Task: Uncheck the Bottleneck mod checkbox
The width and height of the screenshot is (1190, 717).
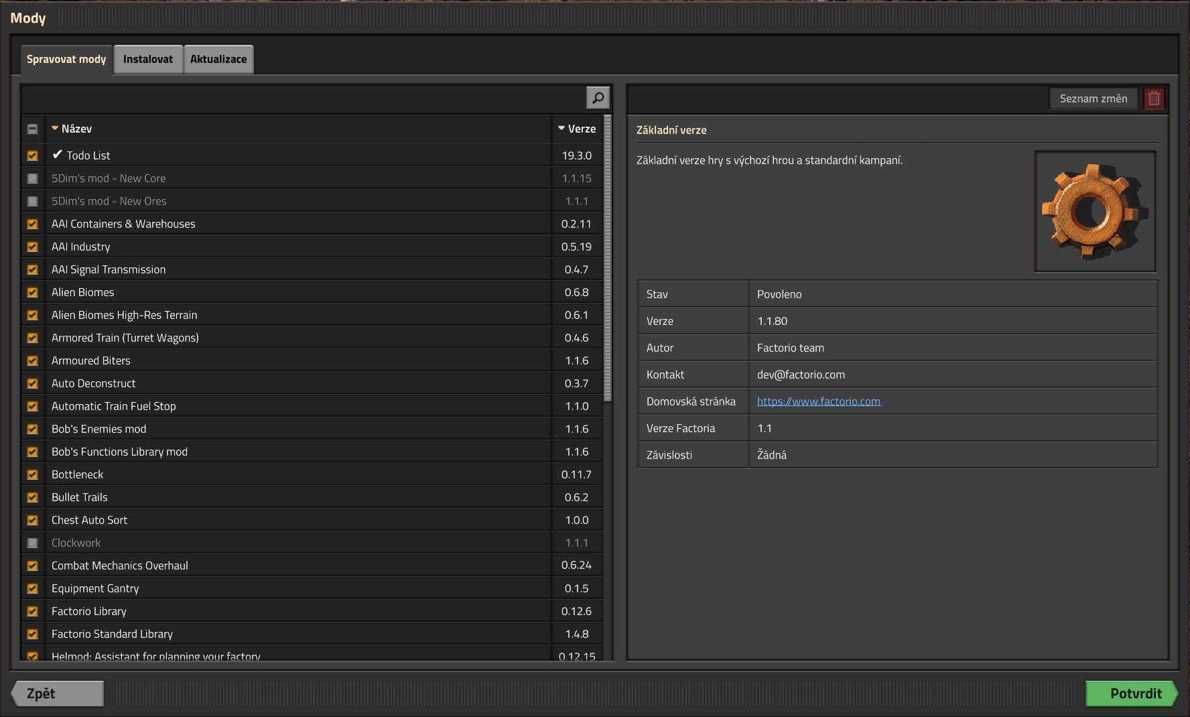Action: 32,474
